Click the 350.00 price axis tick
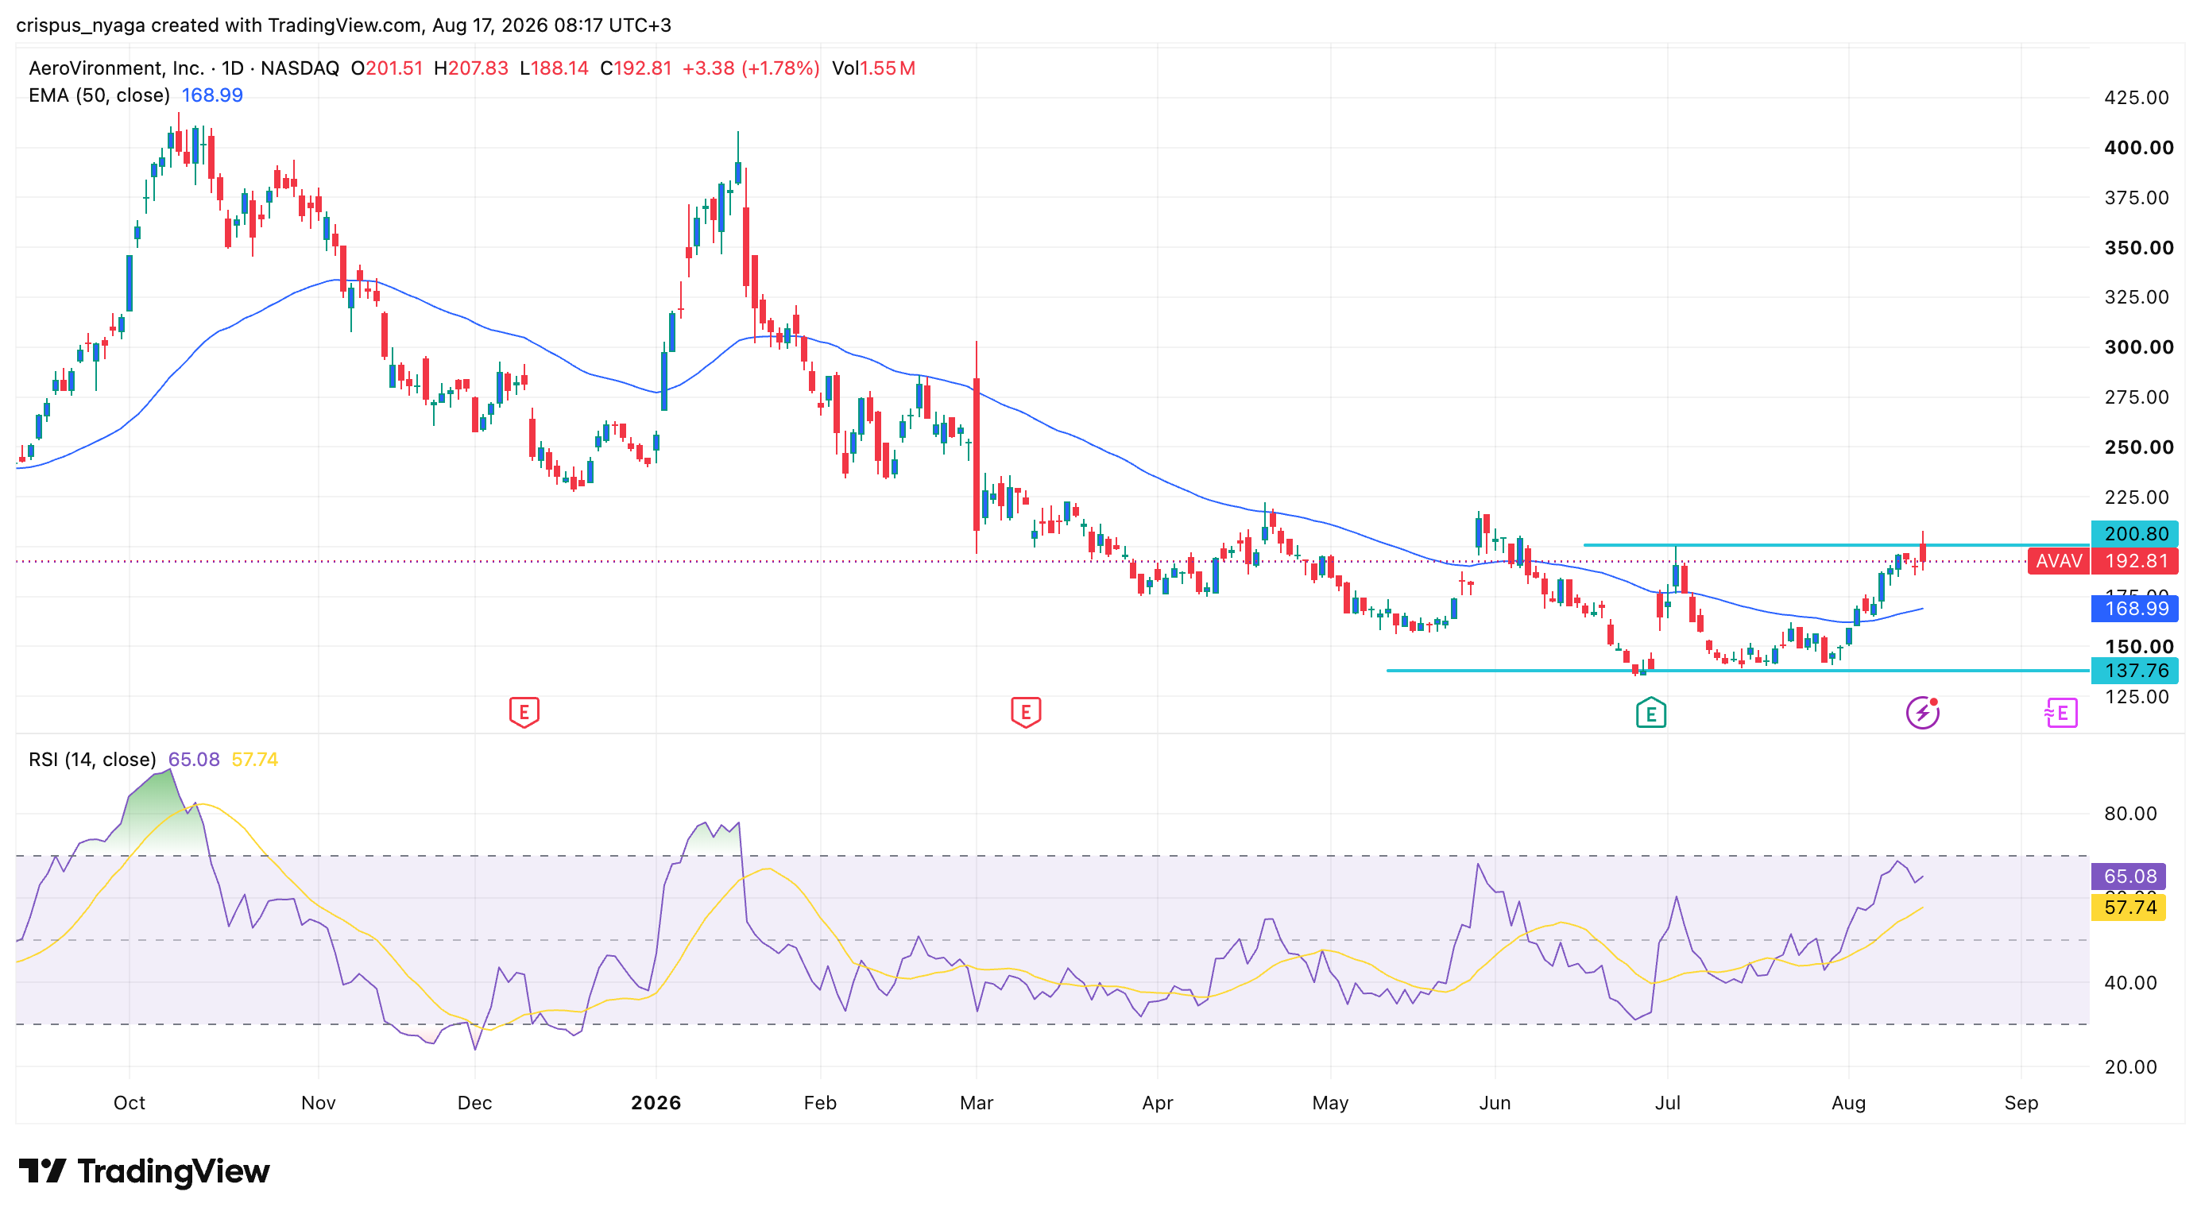The width and height of the screenshot is (2201, 1219). [2139, 248]
